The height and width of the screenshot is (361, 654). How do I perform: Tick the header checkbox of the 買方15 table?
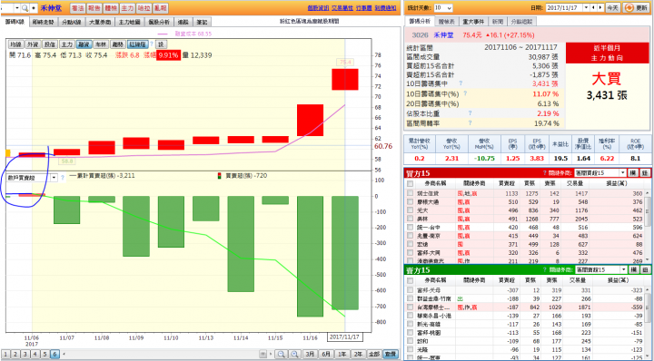pos(411,183)
